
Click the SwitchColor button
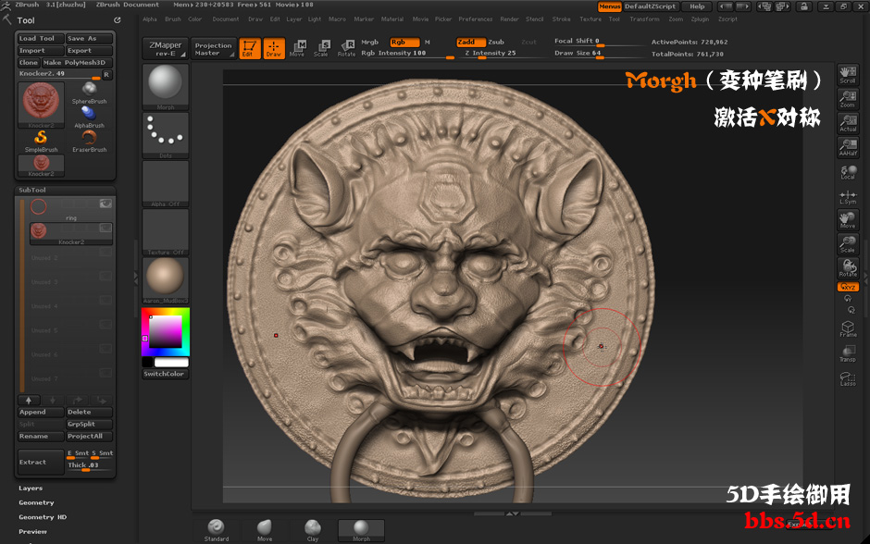tap(165, 374)
